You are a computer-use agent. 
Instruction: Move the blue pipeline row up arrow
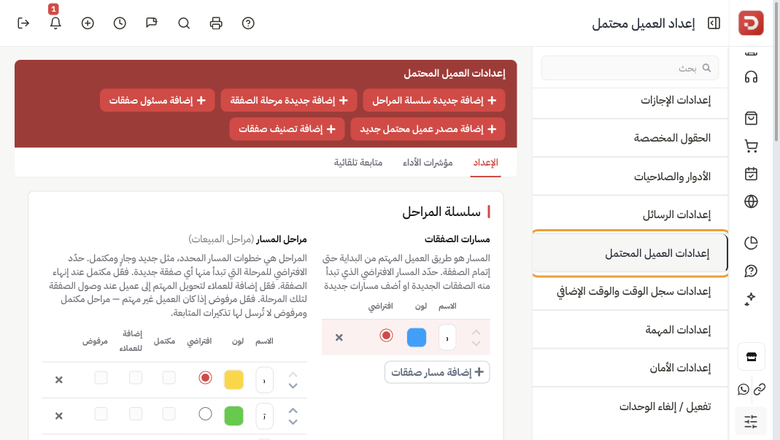(476, 332)
